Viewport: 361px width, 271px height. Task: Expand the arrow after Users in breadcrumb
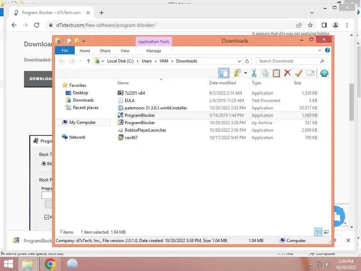155,61
